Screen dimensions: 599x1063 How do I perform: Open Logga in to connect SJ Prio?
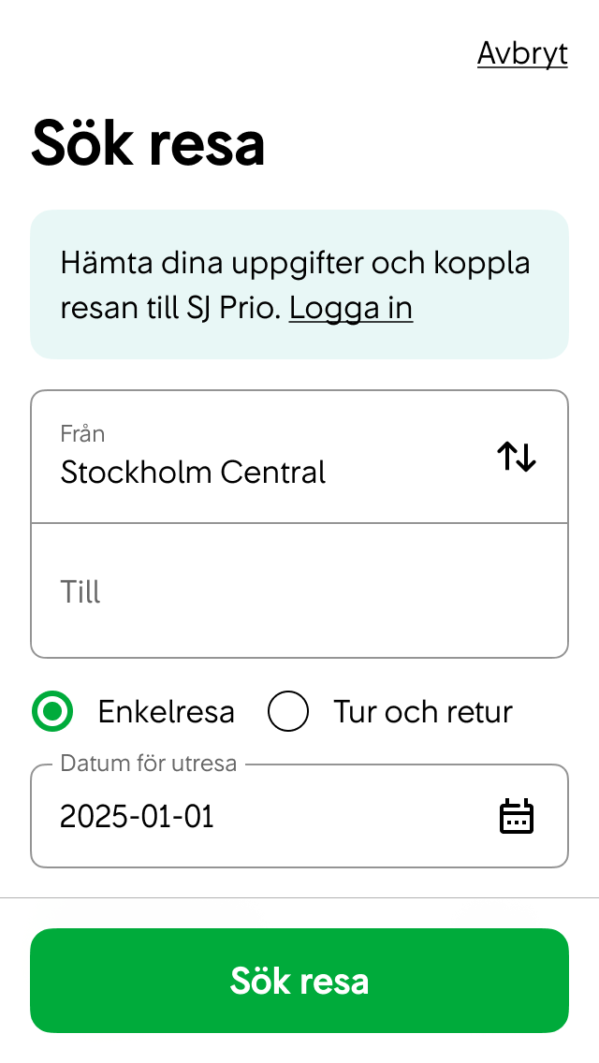coord(351,308)
